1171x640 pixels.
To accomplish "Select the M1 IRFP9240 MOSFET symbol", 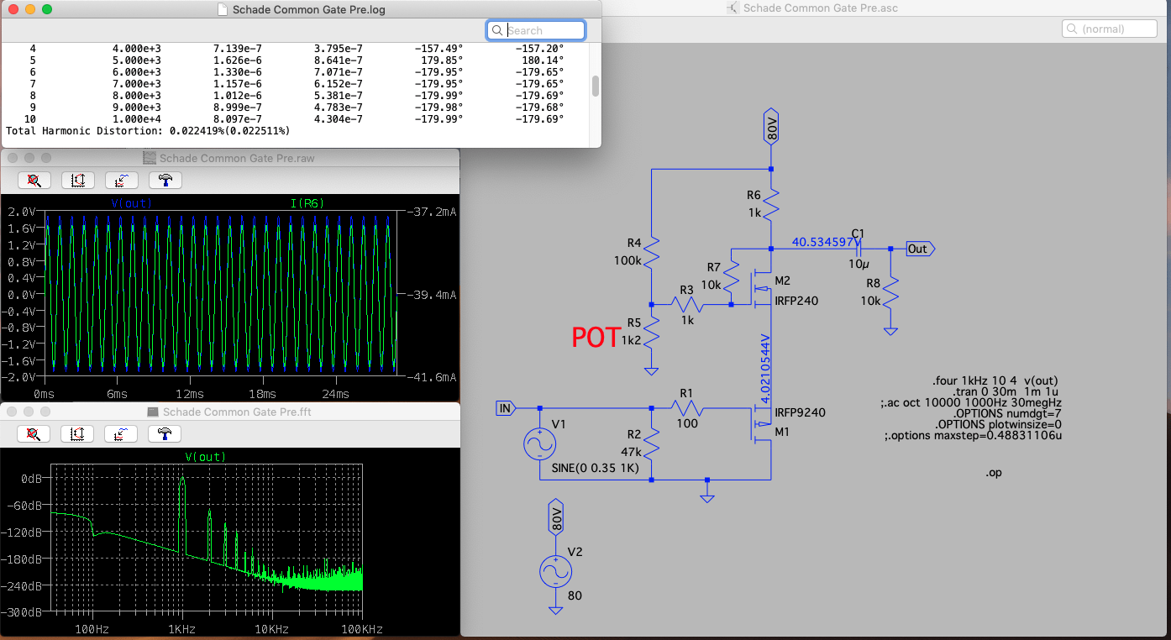I will click(x=759, y=425).
